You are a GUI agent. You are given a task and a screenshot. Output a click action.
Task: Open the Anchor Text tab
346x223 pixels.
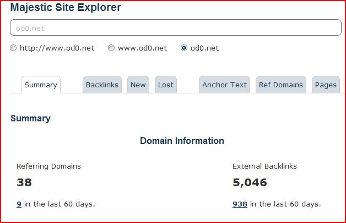pyautogui.click(x=224, y=85)
